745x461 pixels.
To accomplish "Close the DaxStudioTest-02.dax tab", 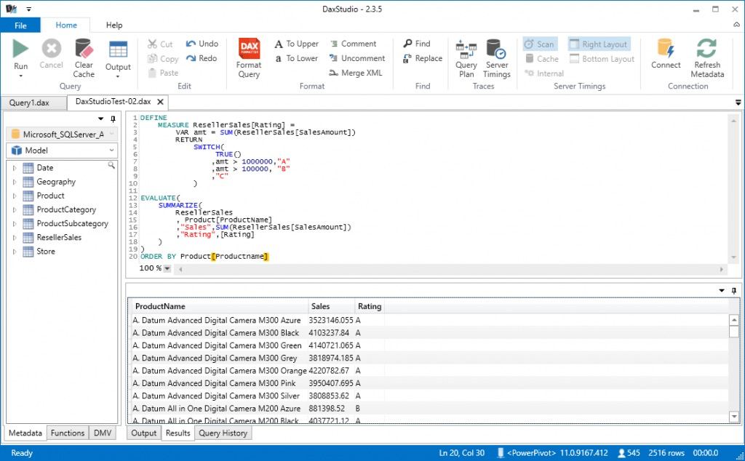I will (x=160, y=102).
